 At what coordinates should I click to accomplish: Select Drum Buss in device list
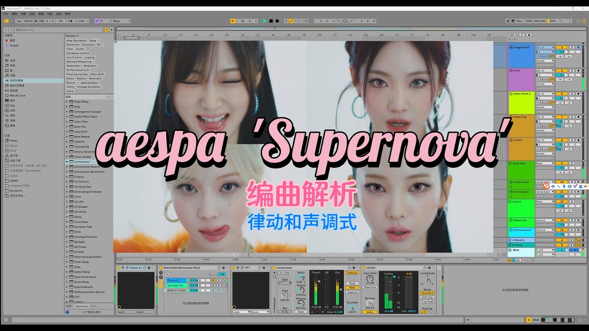pyautogui.click(x=81, y=222)
